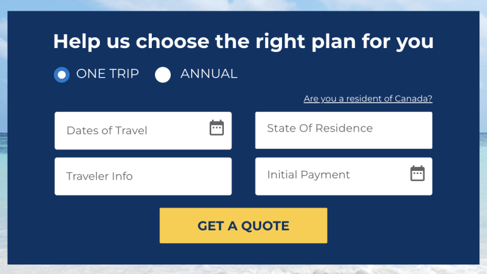Screen dimensions: 487x274
Task: Click the ANNUAL label text
Action: pyautogui.click(x=209, y=74)
